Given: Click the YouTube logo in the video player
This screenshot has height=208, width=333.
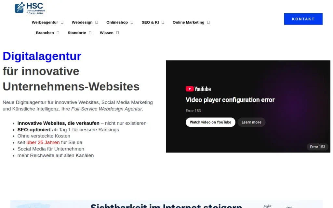Looking at the screenshot, I should (198, 89).
